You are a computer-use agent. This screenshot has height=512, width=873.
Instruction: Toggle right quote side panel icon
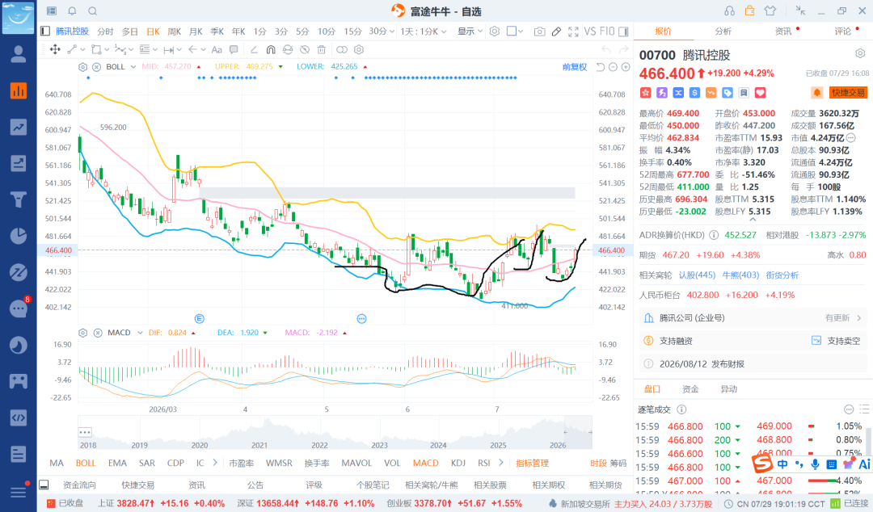pos(623,31)
